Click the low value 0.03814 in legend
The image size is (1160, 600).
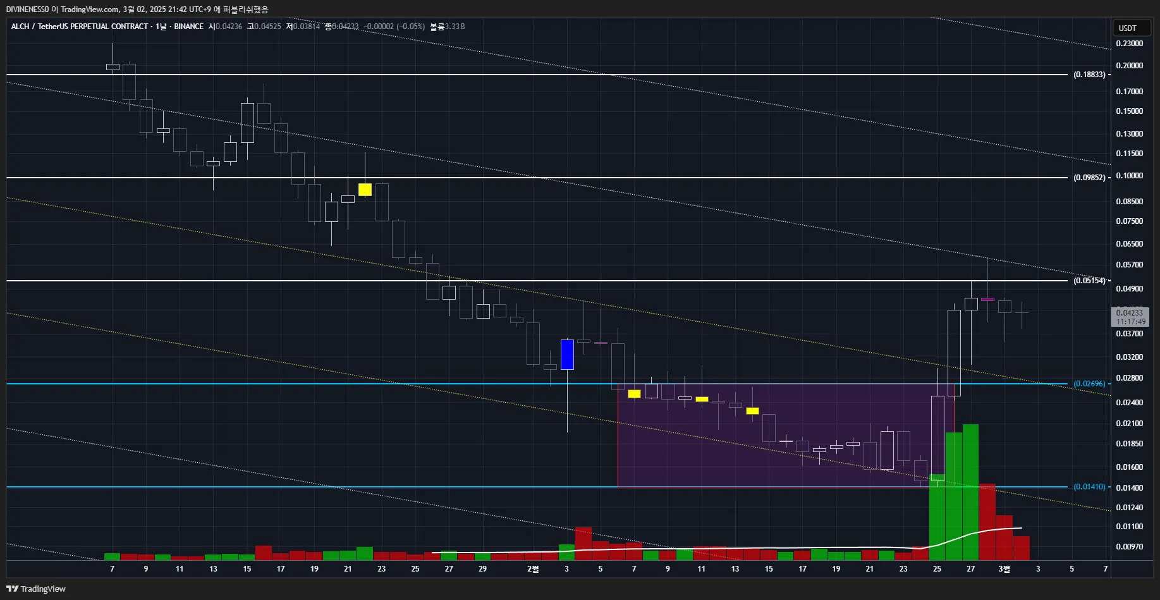coord(306,27)
